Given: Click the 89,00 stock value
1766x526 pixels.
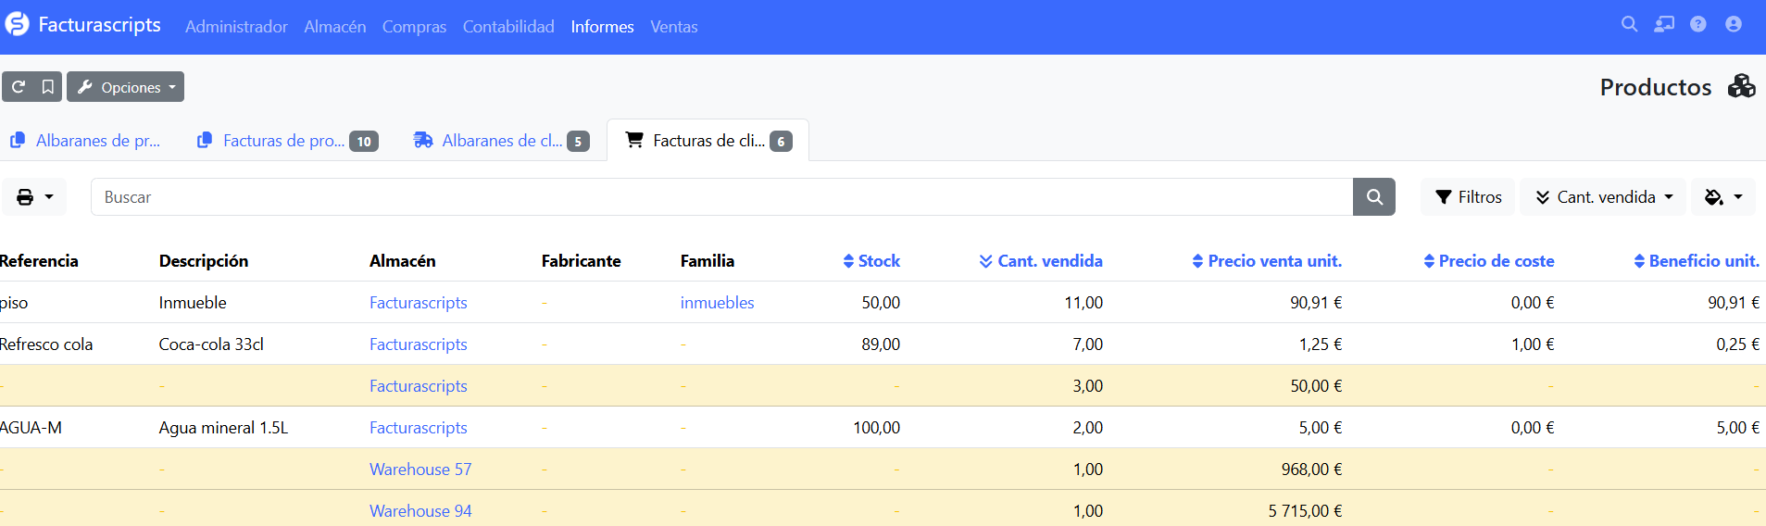Looking at the screenshot, I should 881,344.
